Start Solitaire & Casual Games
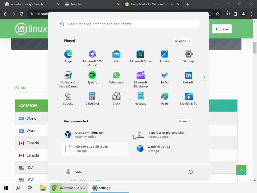The image size is (257, 193). point(68,80)
